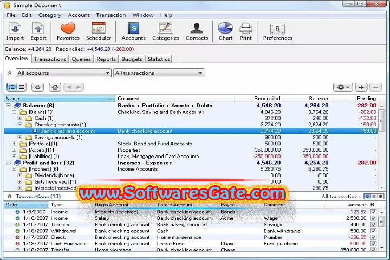Check reconciled box for 1/9/2007 Income
390x260 pixels.
pyautogui.click(x=373, y=212)
